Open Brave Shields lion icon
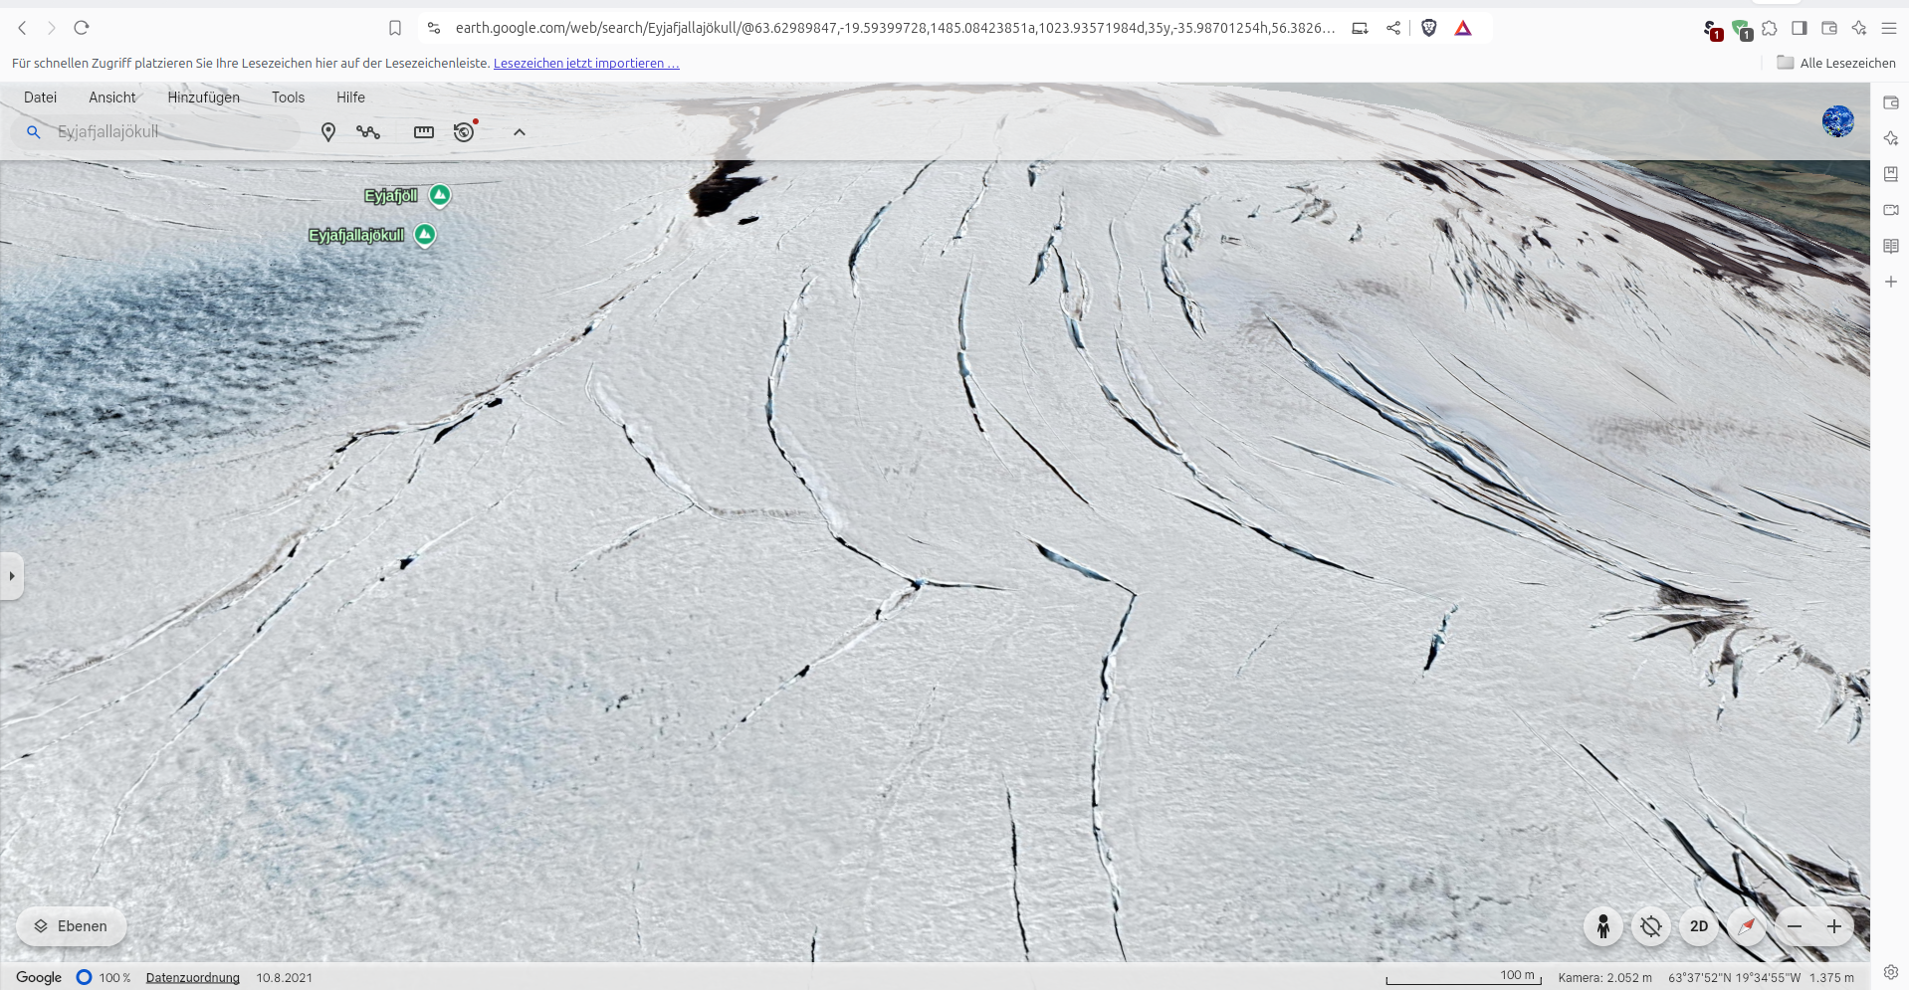The width and height of the screenshot is (1909, 990). [1429, 28]
